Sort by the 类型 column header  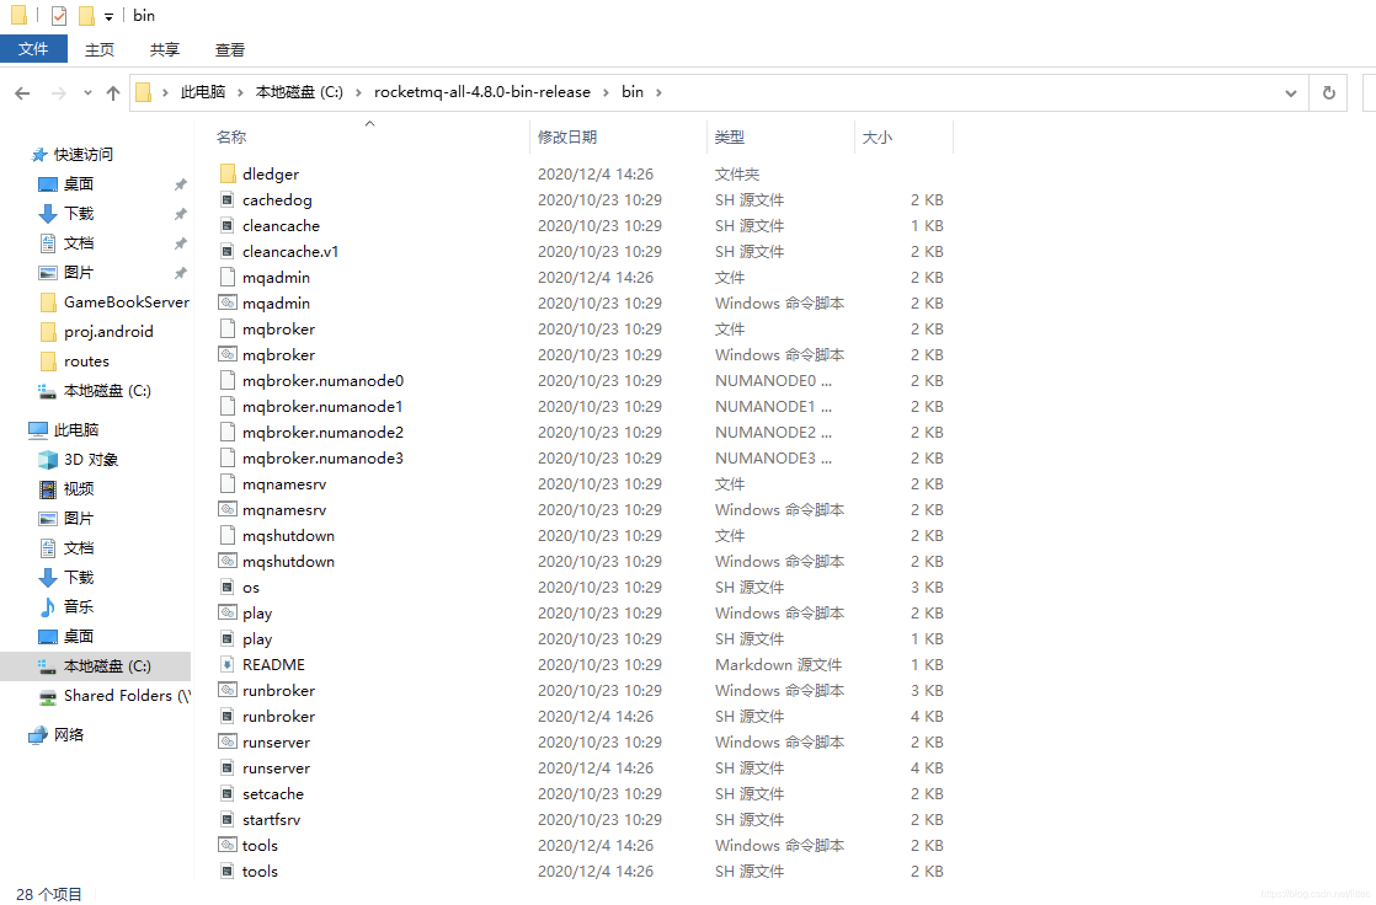[x=729, y=137]
